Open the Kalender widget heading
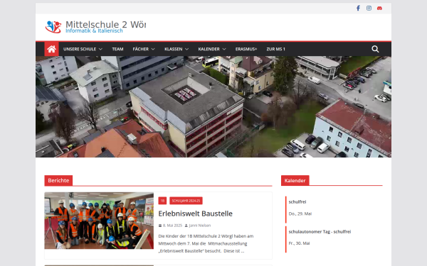The image size is (427, 266). [x=295, y=180]
